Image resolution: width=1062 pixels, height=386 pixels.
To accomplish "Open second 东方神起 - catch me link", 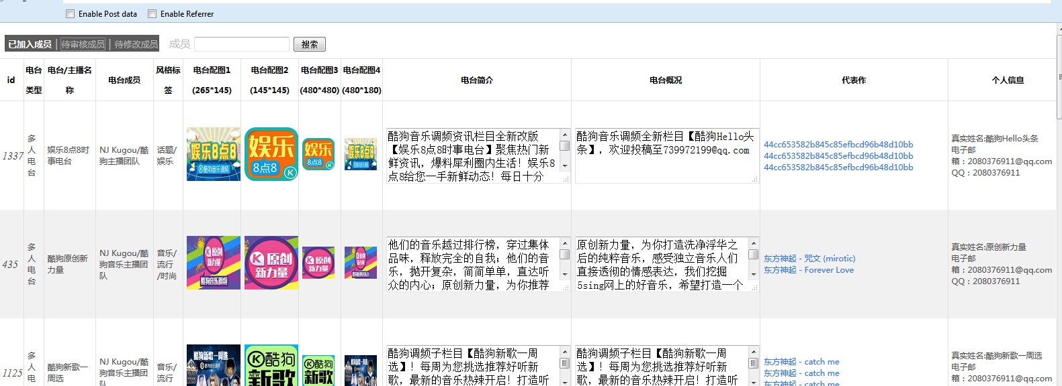I will click(x=801, y=373).
